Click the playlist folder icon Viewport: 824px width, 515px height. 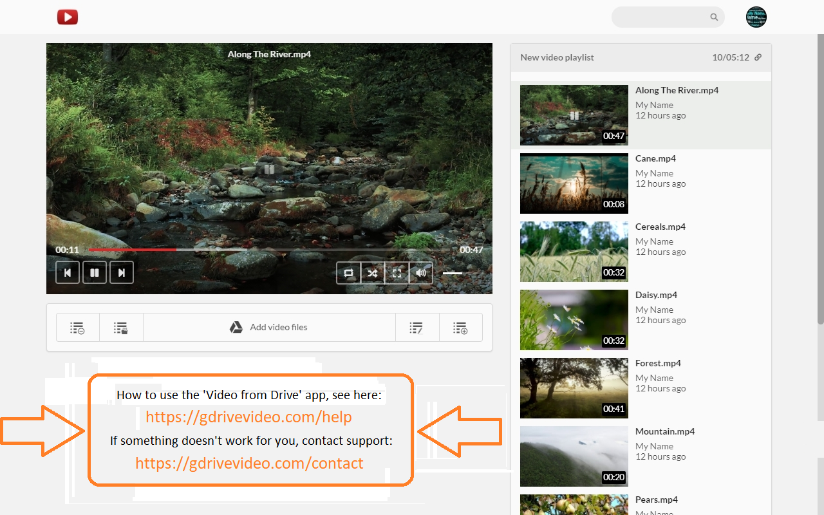pos(121,328)
